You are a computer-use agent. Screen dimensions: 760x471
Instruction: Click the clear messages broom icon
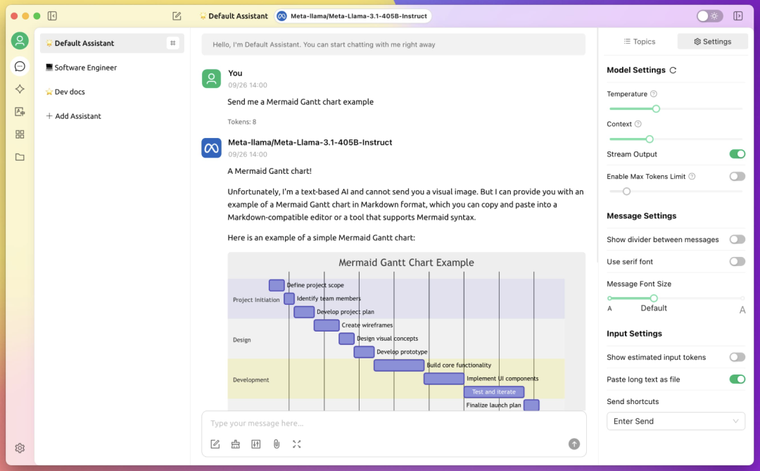(236, 444)
